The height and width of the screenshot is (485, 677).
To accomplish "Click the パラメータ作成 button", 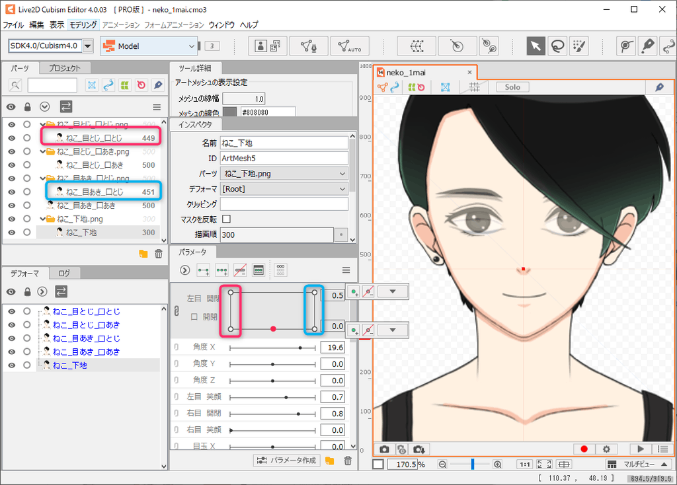I will 287,461.
